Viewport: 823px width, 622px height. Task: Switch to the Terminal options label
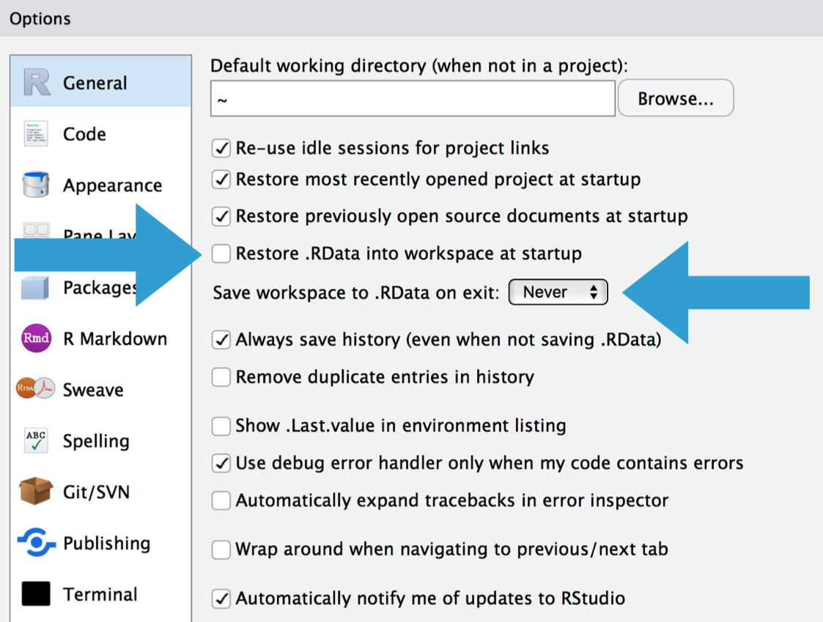click(x=100, y=594)
